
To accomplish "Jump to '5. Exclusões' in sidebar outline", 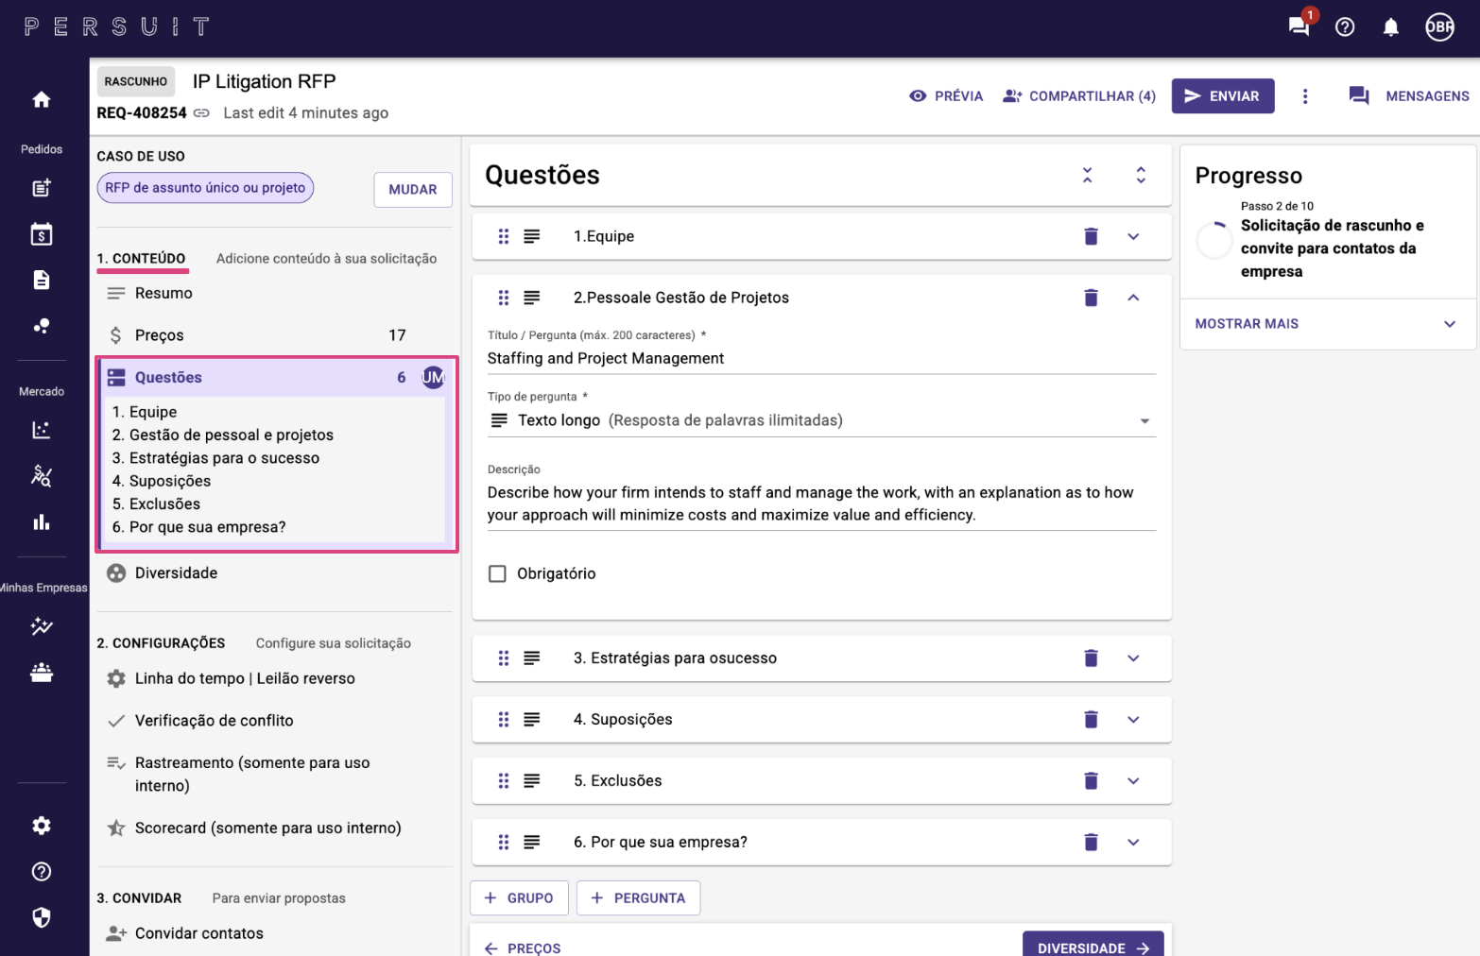I will click(x=157, y=504).
